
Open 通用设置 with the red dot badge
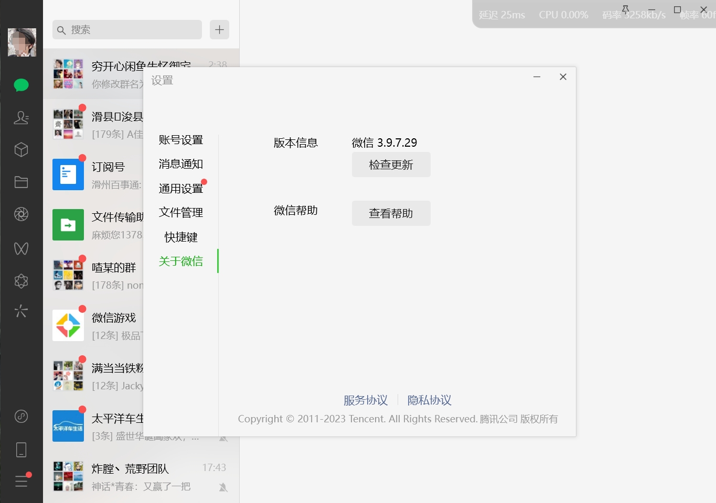pos(180,188)
